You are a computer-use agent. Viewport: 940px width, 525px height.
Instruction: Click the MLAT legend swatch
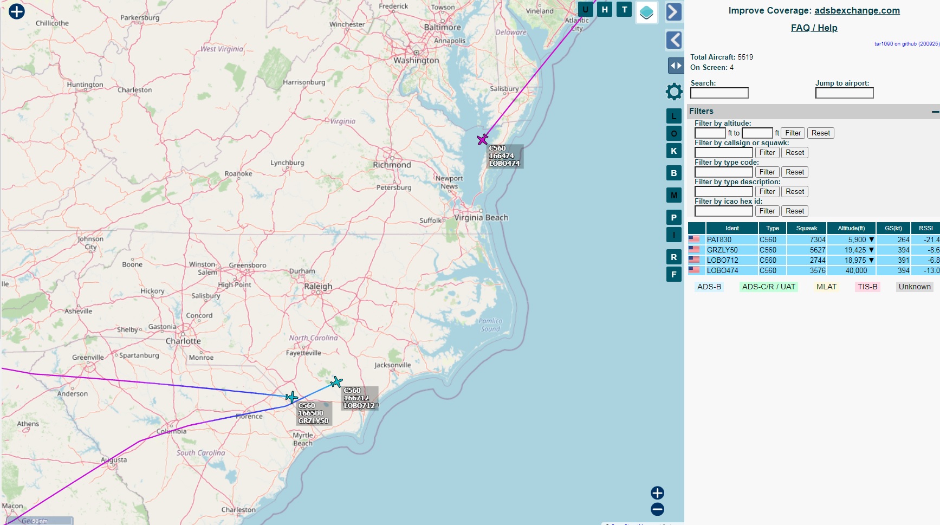pyautogui.click(x=827, y=287)
